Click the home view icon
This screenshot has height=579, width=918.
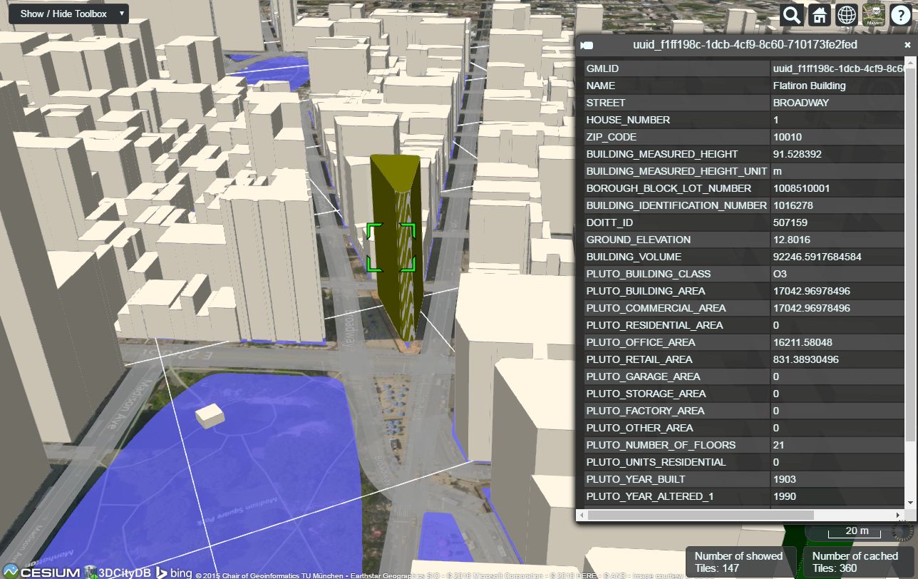pos(819,15)
